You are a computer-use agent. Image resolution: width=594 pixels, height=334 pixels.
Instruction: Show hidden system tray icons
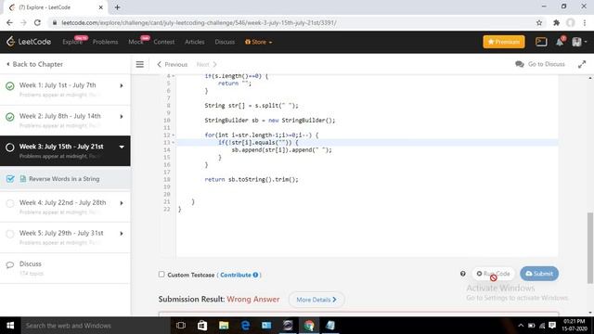pyautogui.click(x=521, y=326)
